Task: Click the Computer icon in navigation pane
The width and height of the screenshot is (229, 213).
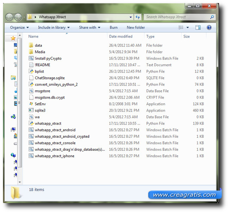Action: [13, 129]
